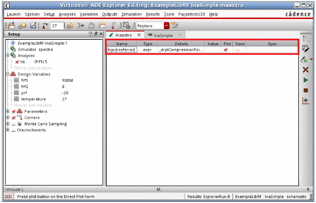Toggle the Corners checkbox
The width and height of the screenshot is (316, 203).
13,118
